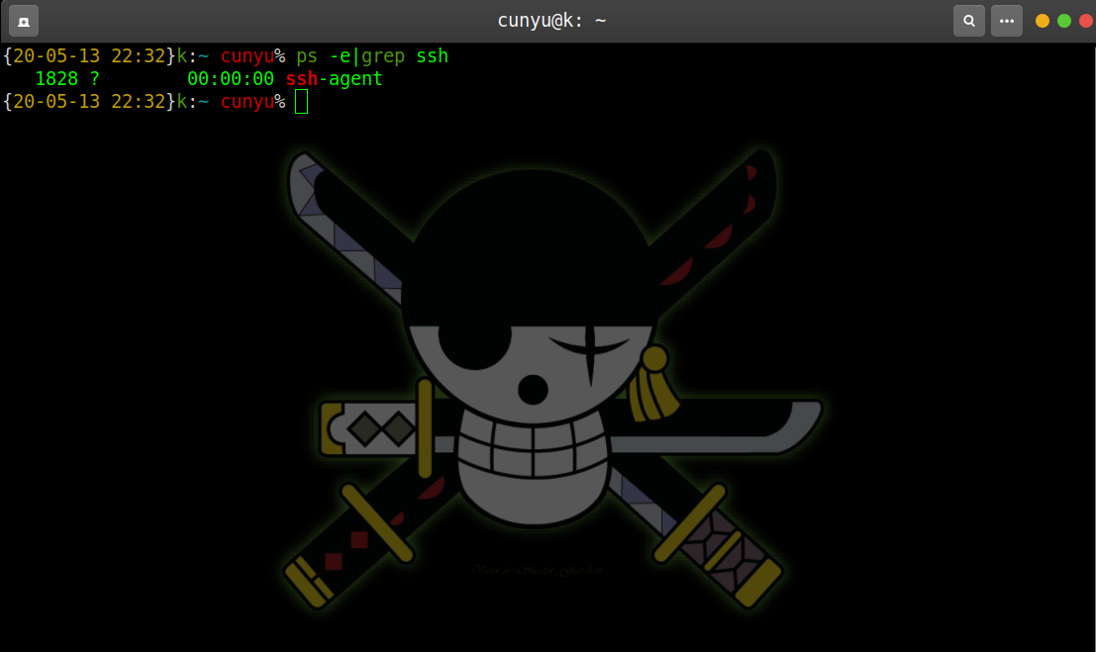The height and width of the screenshot is (652, 1096).
Task: Close the terminal with the red button
Action: 1086,21
